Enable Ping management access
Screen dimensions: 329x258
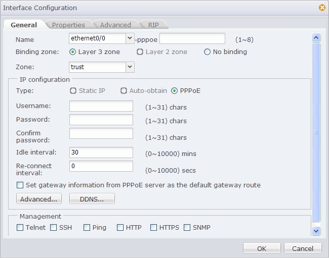tap(87, 228)
